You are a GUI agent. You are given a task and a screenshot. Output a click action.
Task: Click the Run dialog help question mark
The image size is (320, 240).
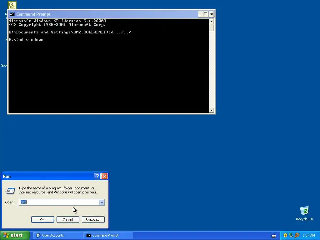[97, 176]
